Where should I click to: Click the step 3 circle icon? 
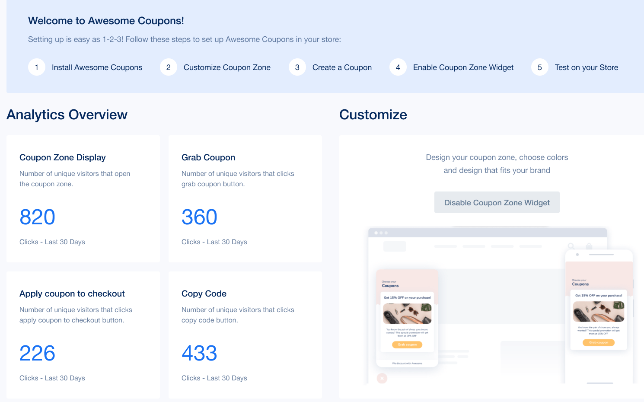coord(297,67)
